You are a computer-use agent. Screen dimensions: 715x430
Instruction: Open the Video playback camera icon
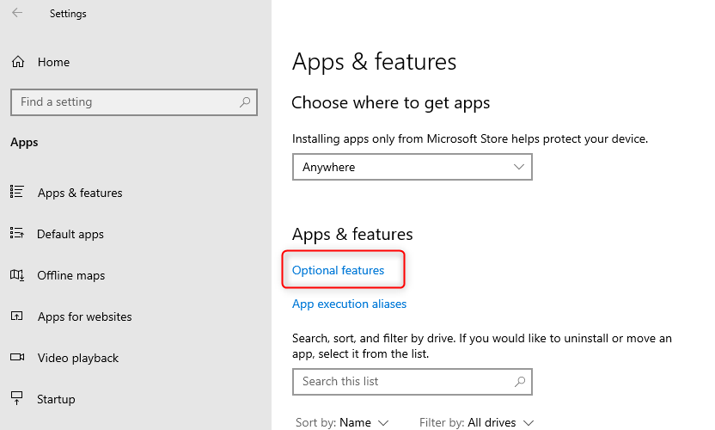click(17, 357)
